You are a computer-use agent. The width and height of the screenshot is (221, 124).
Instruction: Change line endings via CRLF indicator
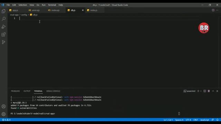coord(195,120)
